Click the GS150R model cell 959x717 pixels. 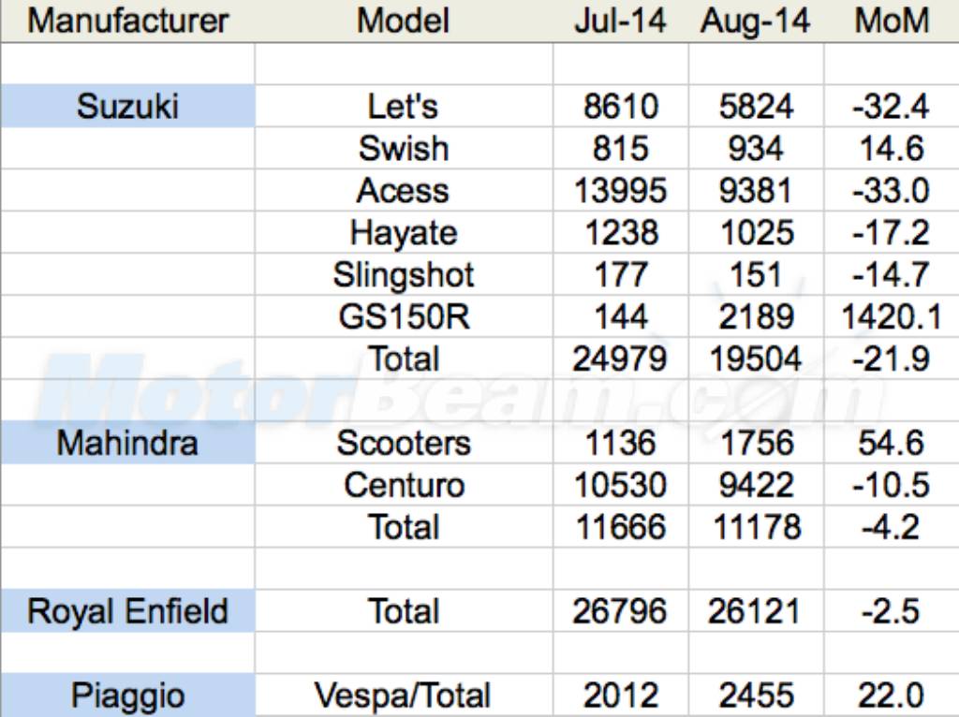(x=404, y=317)
